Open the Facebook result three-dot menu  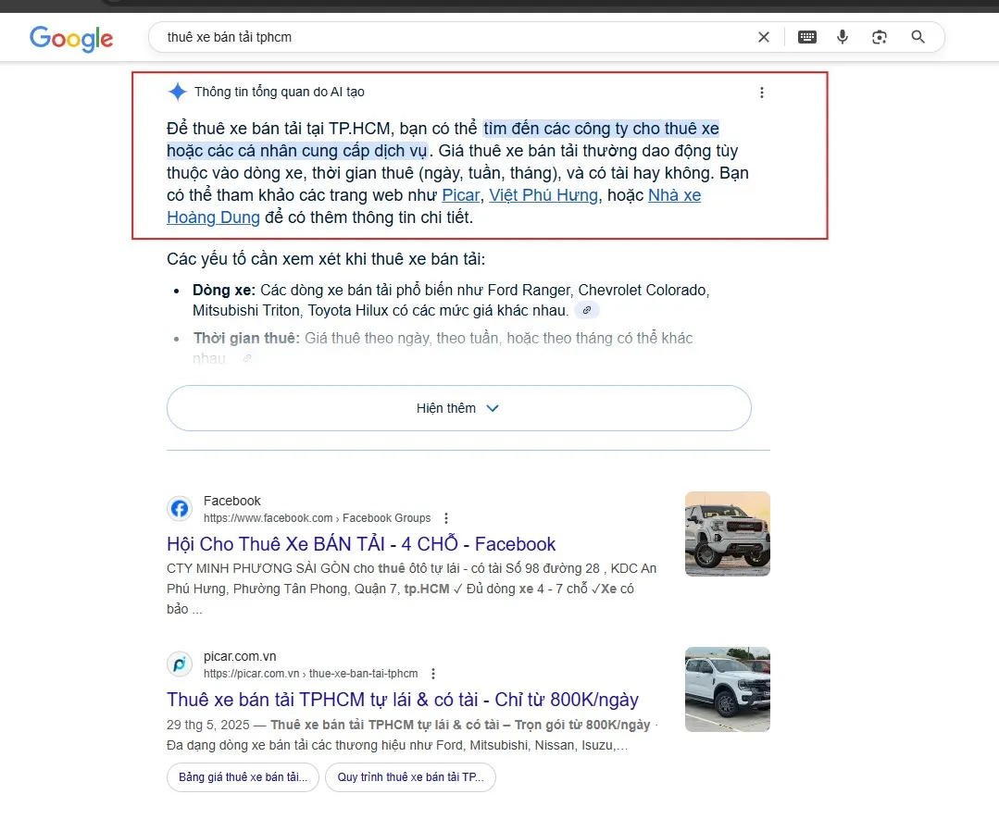[x=446, y=518]
